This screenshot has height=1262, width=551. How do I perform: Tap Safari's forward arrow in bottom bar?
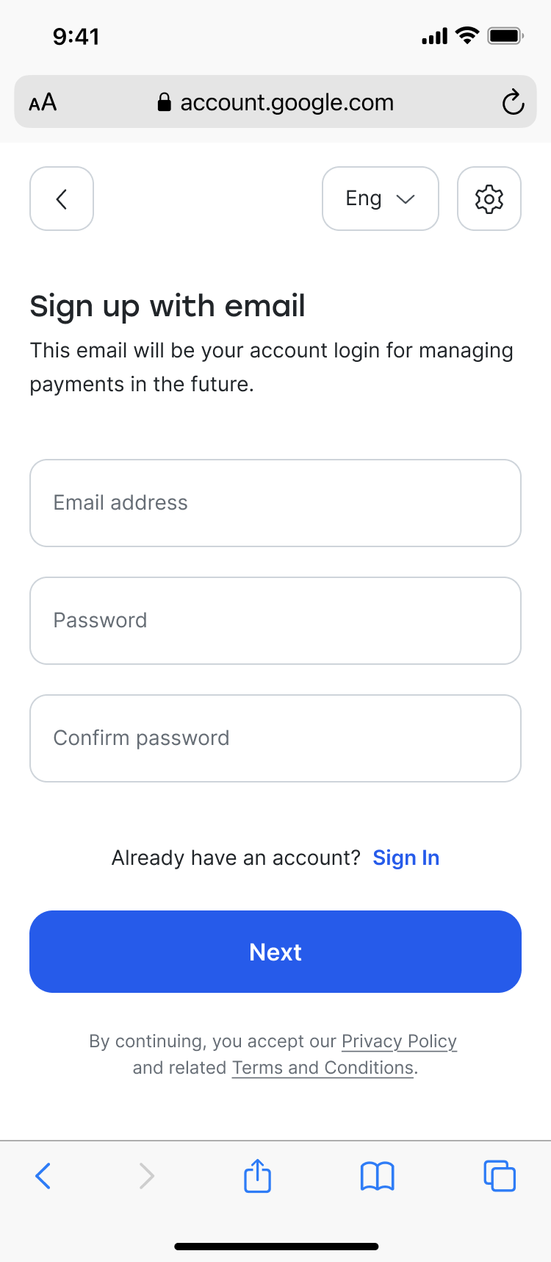pos(147,1175)
